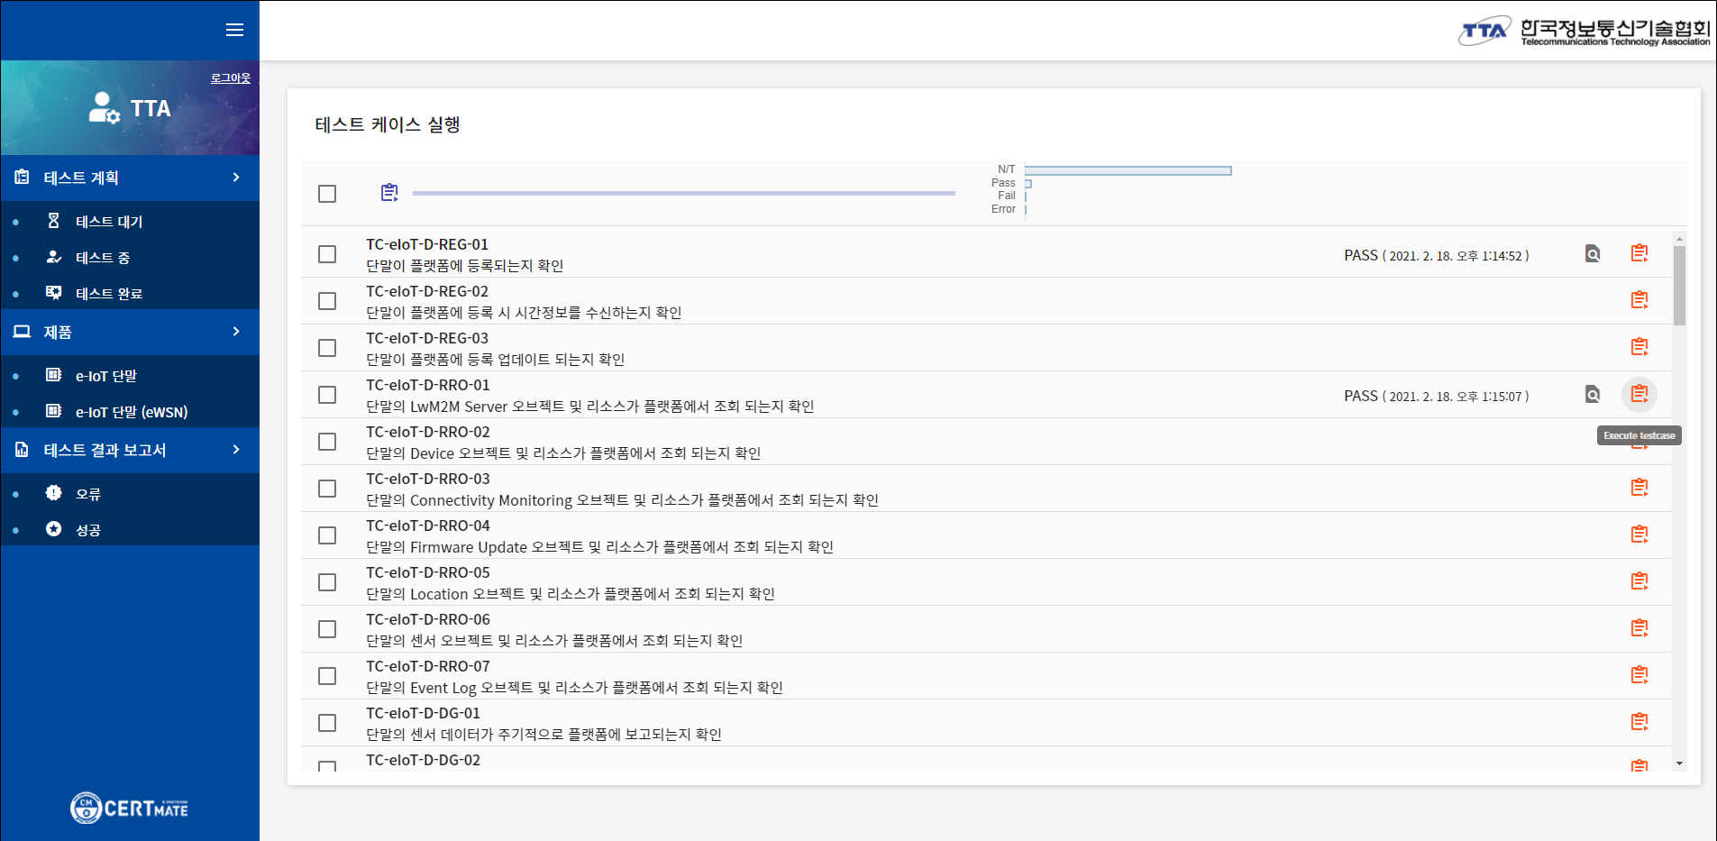Check the box for TC-eIoT-D-REG-01

coord(327,254)
